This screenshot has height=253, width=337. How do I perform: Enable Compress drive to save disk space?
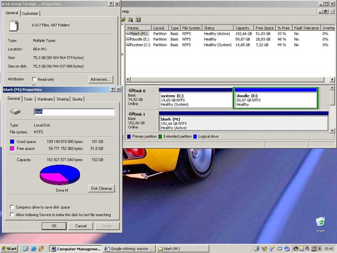pos(12,207)
